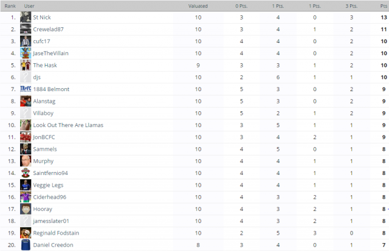This screenshot has height=251, width=389.
Task: Open the TRFC badge avatar for 1884 Belmont
Action: click(x=26, y=89)
